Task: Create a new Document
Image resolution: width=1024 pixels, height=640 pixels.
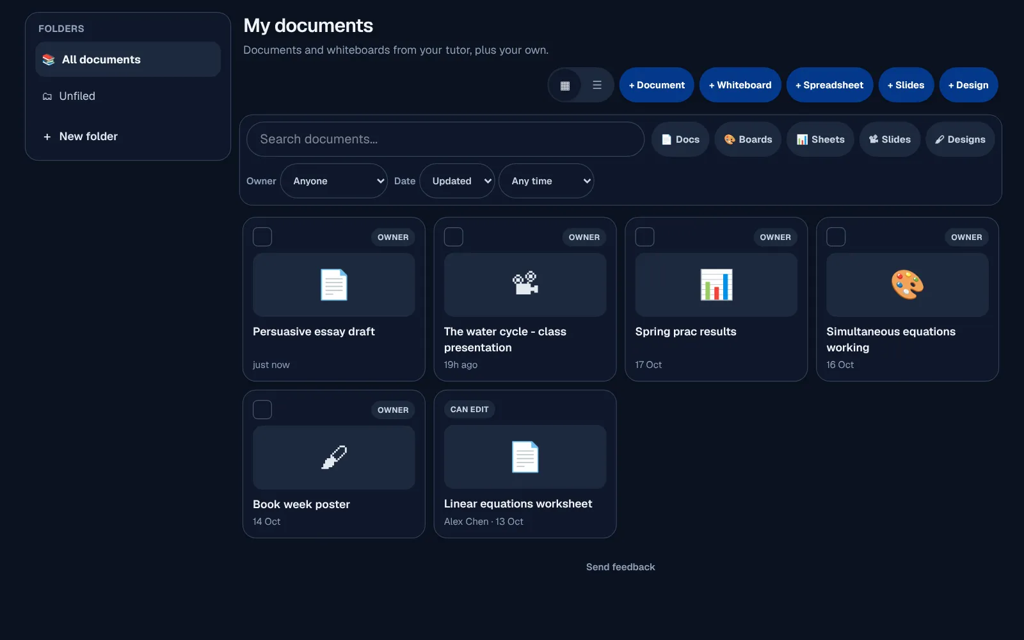Action: [x=657, y=85]
